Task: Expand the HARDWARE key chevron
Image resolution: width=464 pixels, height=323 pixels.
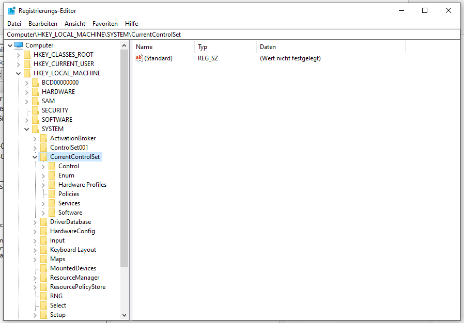Action: click(x=27, y=92)
